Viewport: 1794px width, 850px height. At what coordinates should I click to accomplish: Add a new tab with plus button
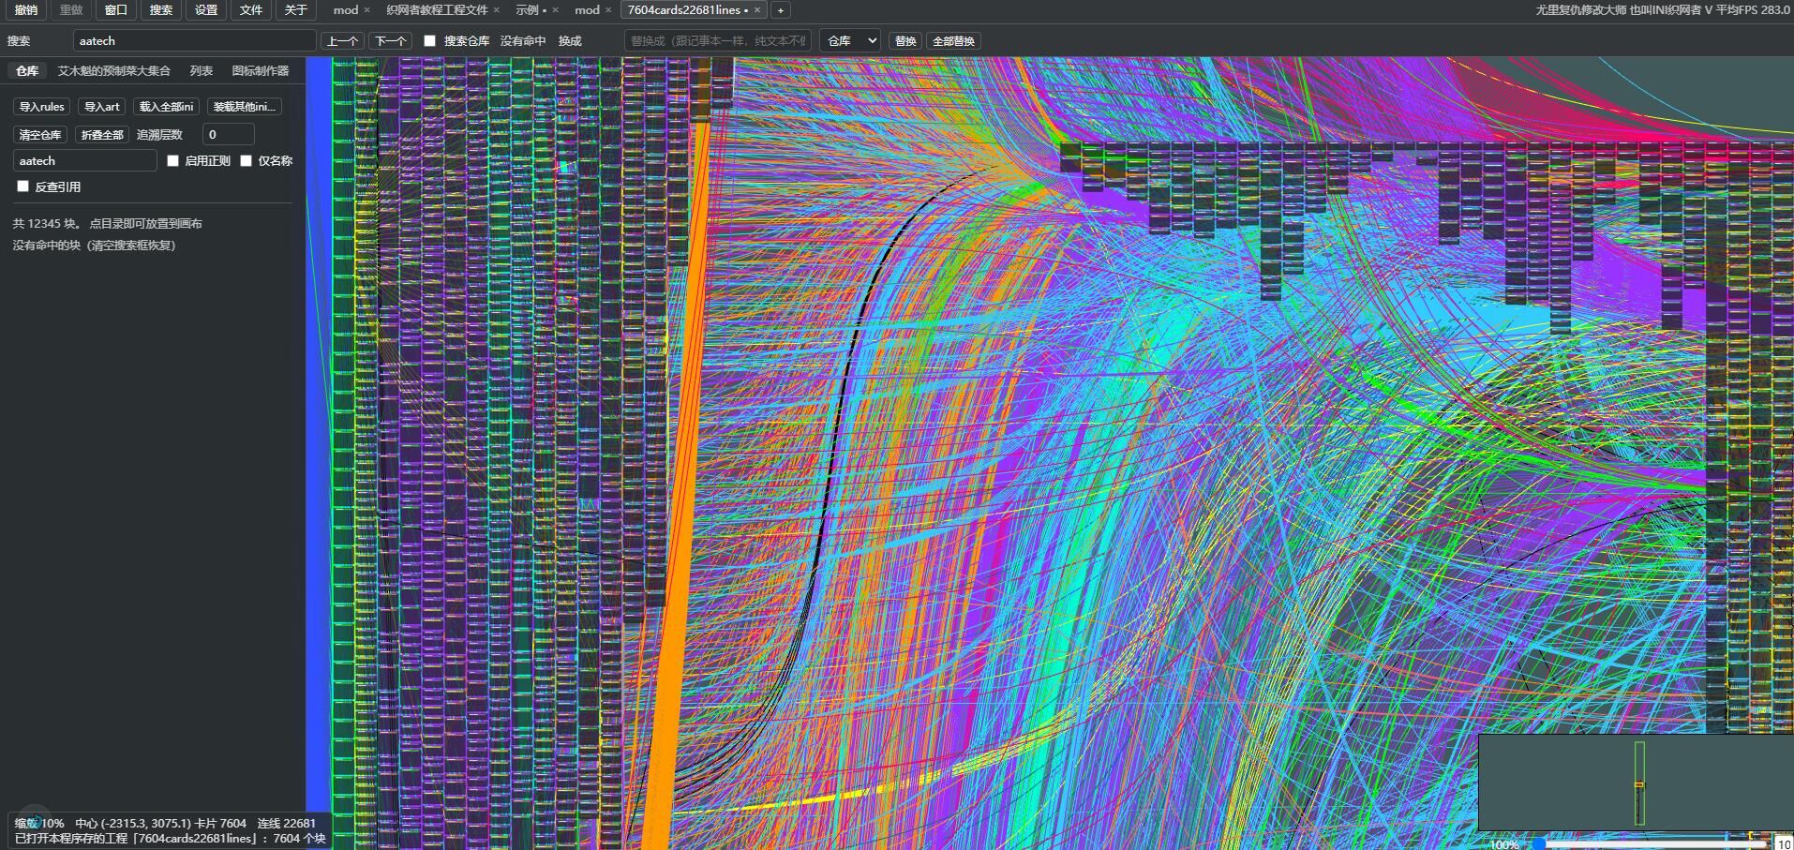pyautogui.click(x=780, y=10)
